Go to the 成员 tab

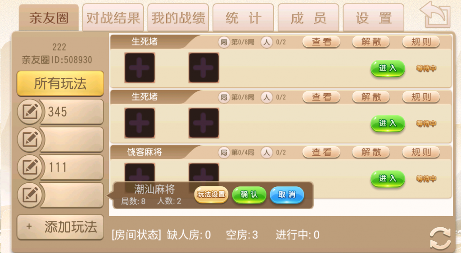point(308,18)
